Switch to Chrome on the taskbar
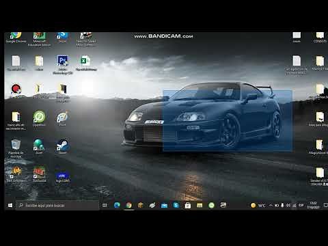This screenshot has height=246, width=328. tap(128, 205)
